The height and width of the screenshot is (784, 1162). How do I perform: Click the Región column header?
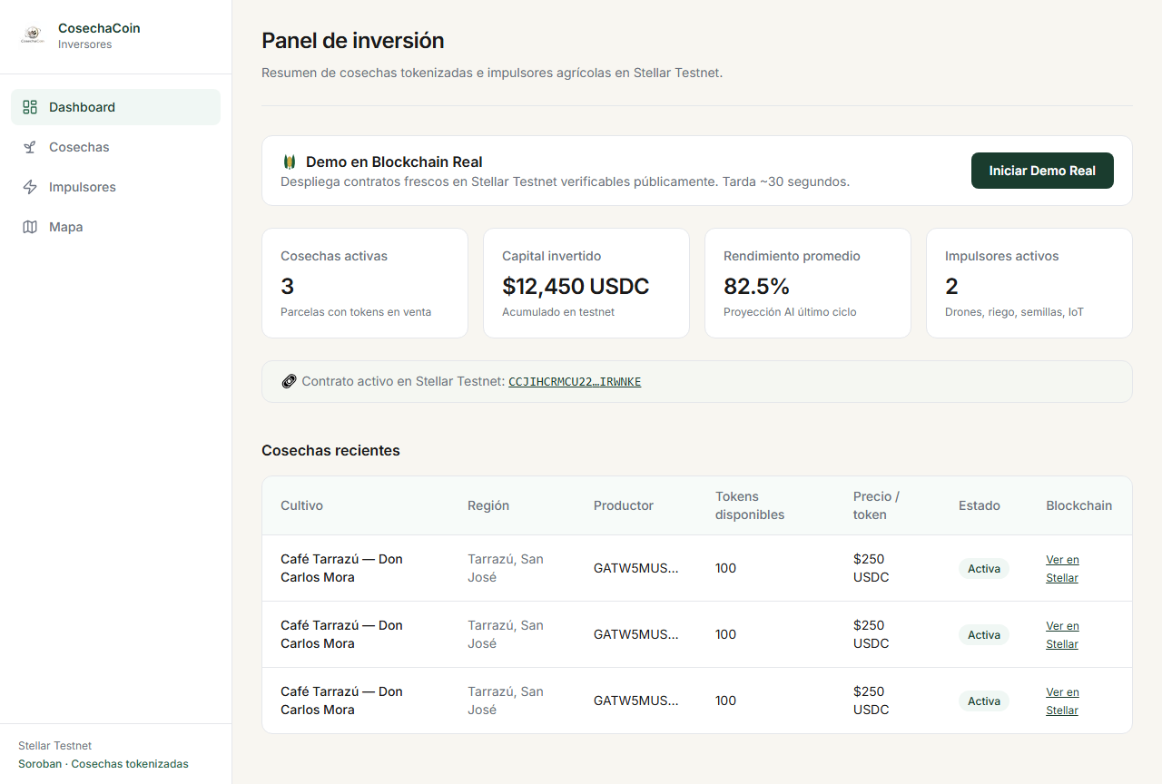(488, 505)
